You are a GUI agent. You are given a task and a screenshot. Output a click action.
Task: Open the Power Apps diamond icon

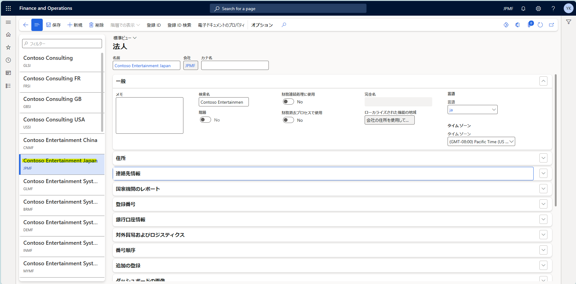pos(506,25)
